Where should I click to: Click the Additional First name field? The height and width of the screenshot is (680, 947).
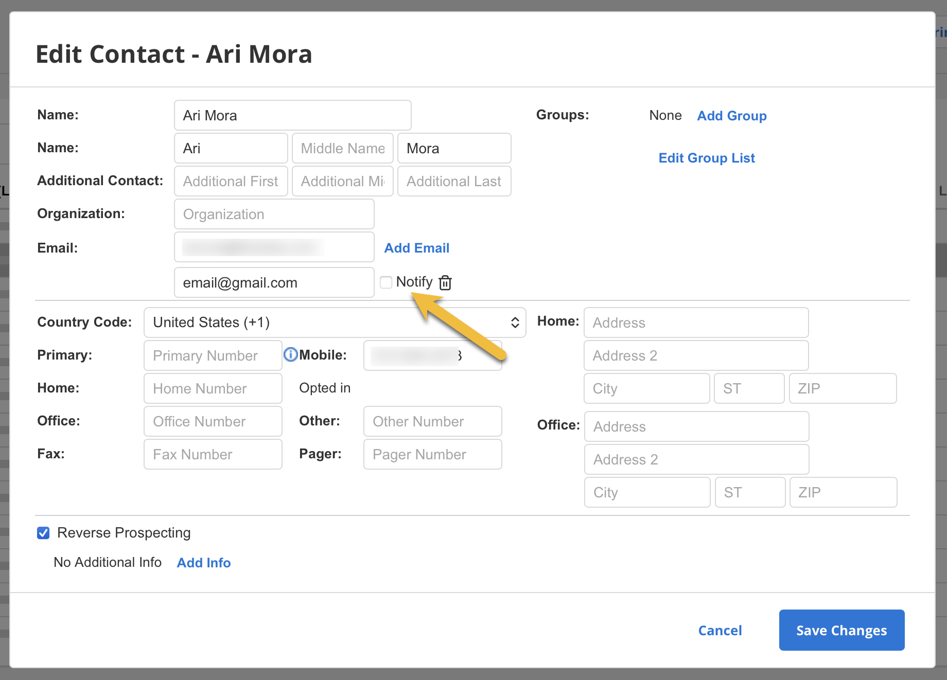point(231,181)
